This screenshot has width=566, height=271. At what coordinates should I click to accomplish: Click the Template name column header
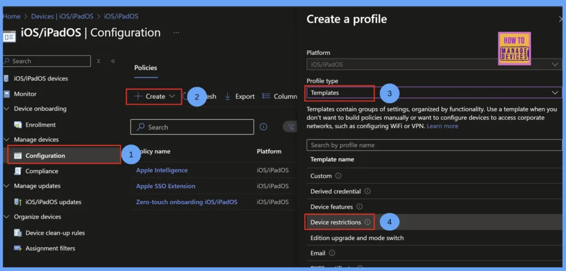click(332, 160)
